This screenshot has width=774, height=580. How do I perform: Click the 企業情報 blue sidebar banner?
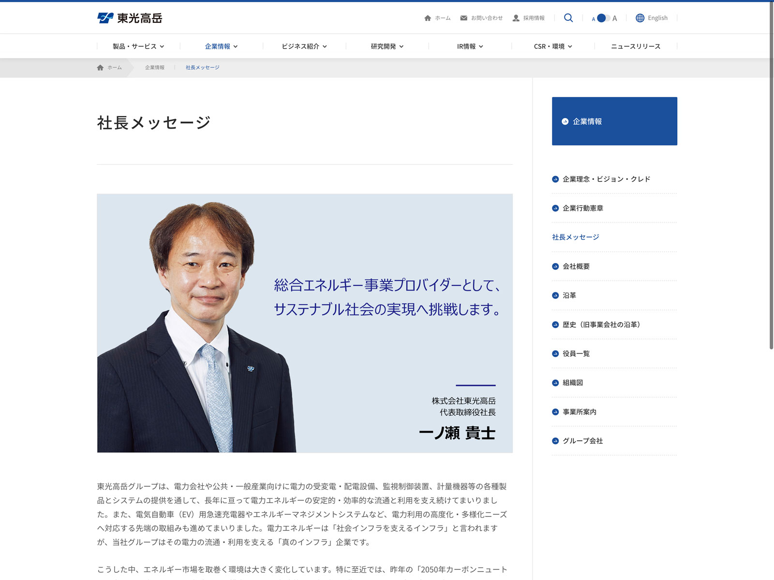tap(614, 121)
